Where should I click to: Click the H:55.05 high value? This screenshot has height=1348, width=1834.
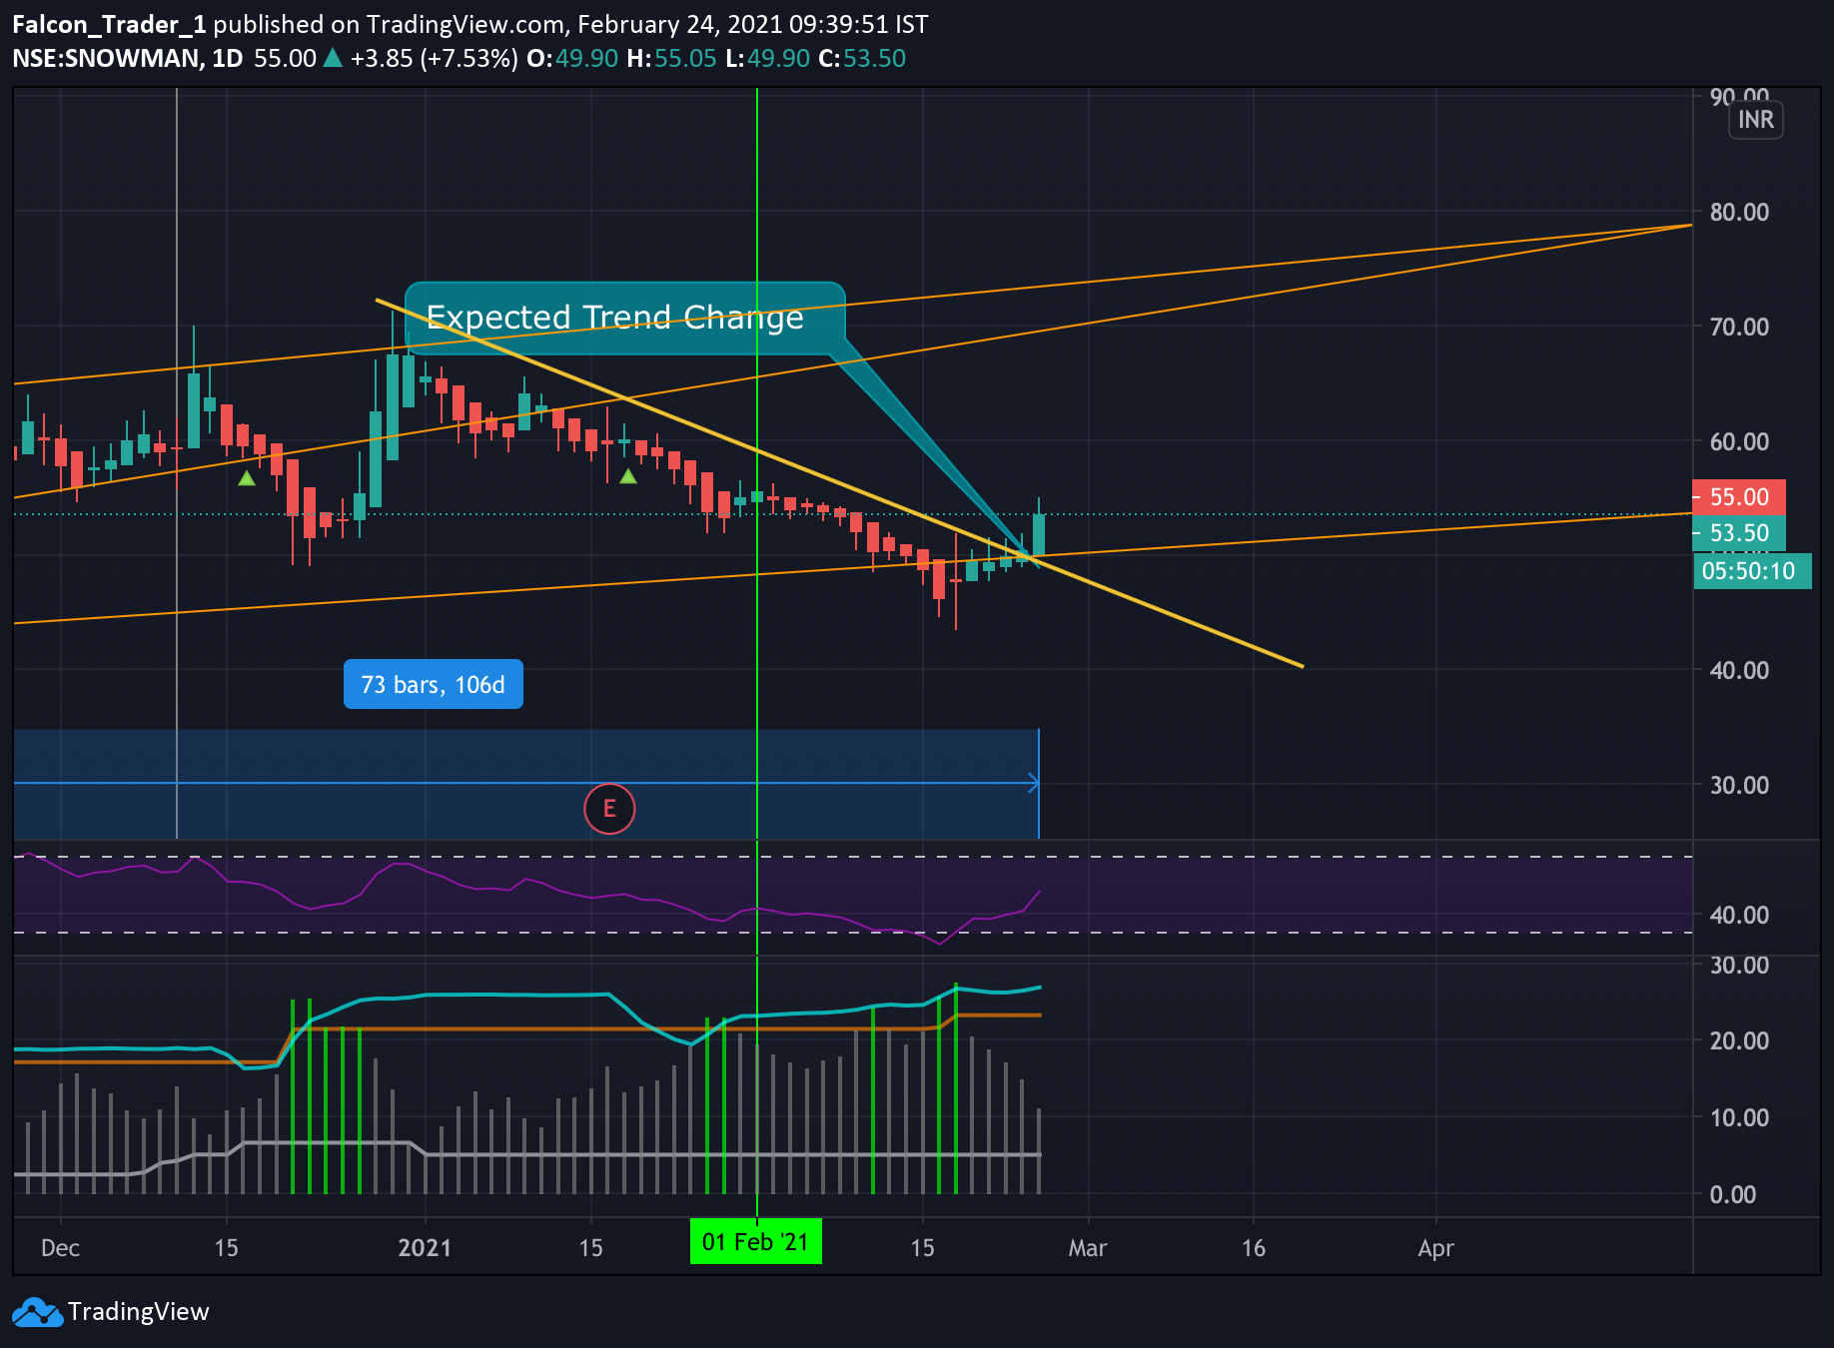671,58
